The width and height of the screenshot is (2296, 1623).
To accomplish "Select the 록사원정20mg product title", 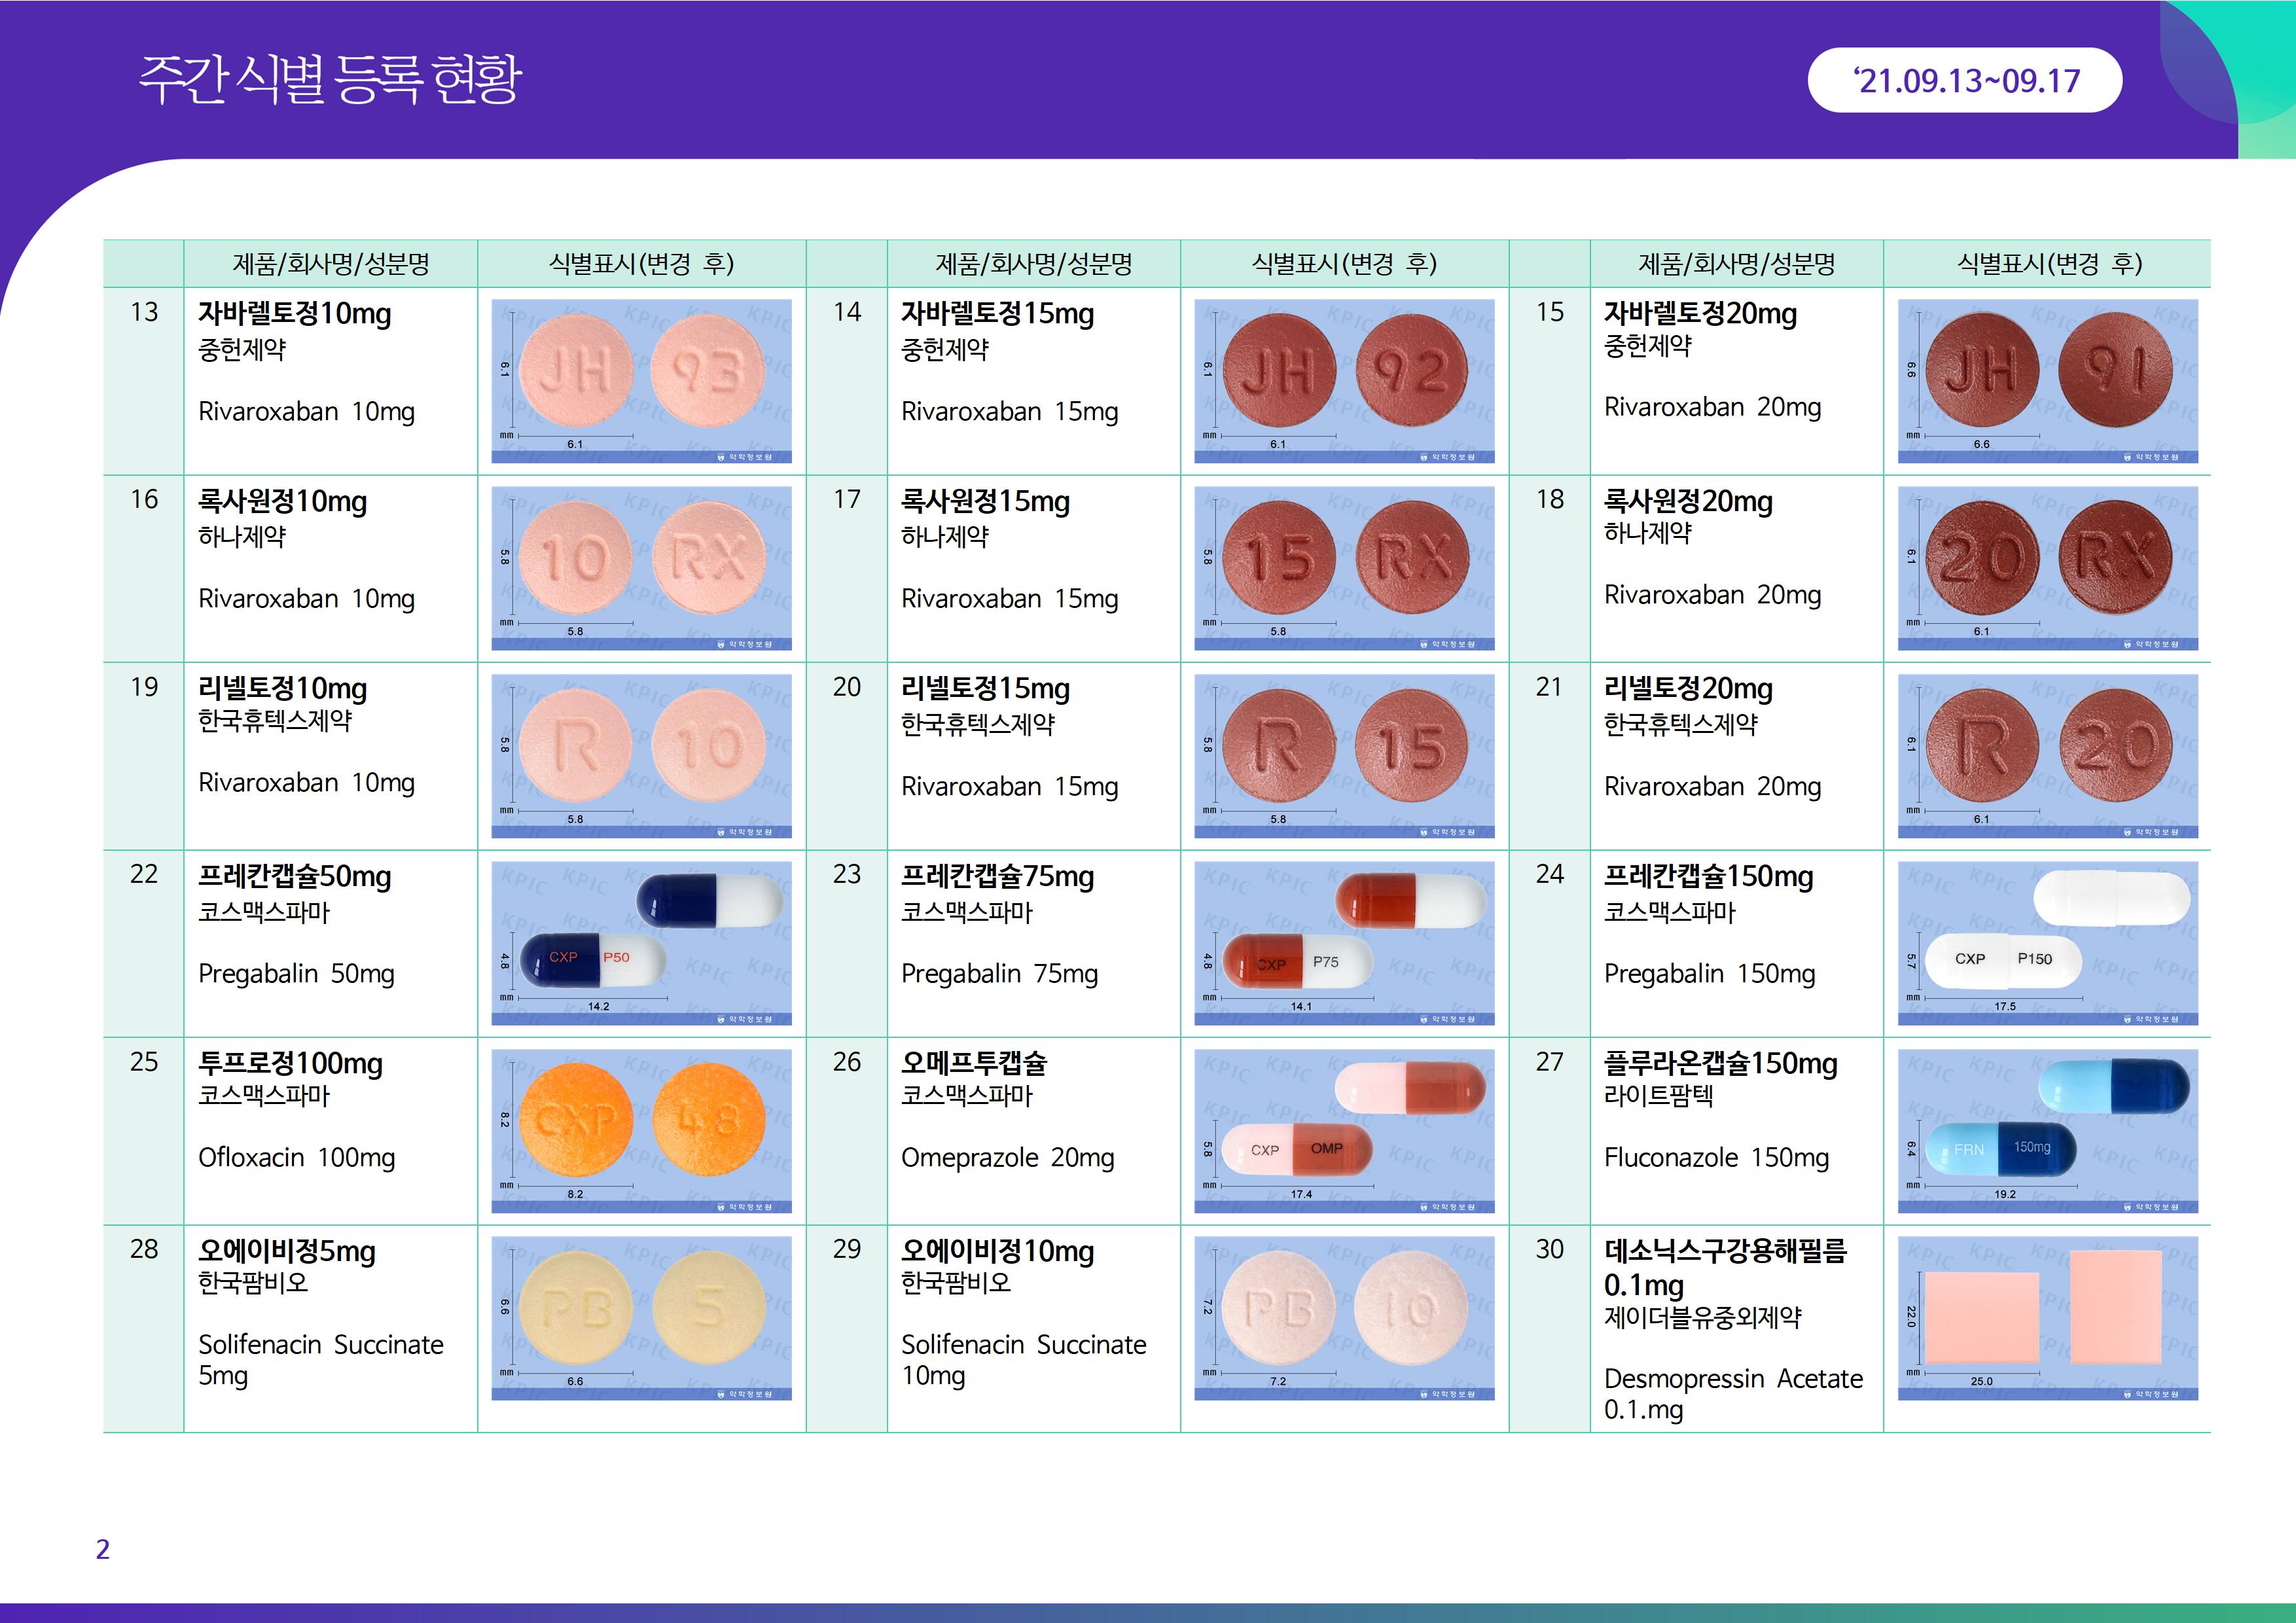I will 1688,501.
